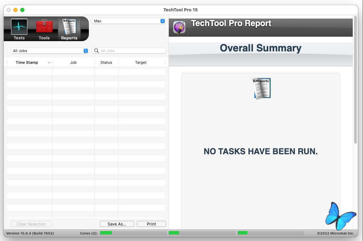Open the Mac device dropdown
Image resolution: width=363 pixels, height=241 pixels.
(129, 21)
